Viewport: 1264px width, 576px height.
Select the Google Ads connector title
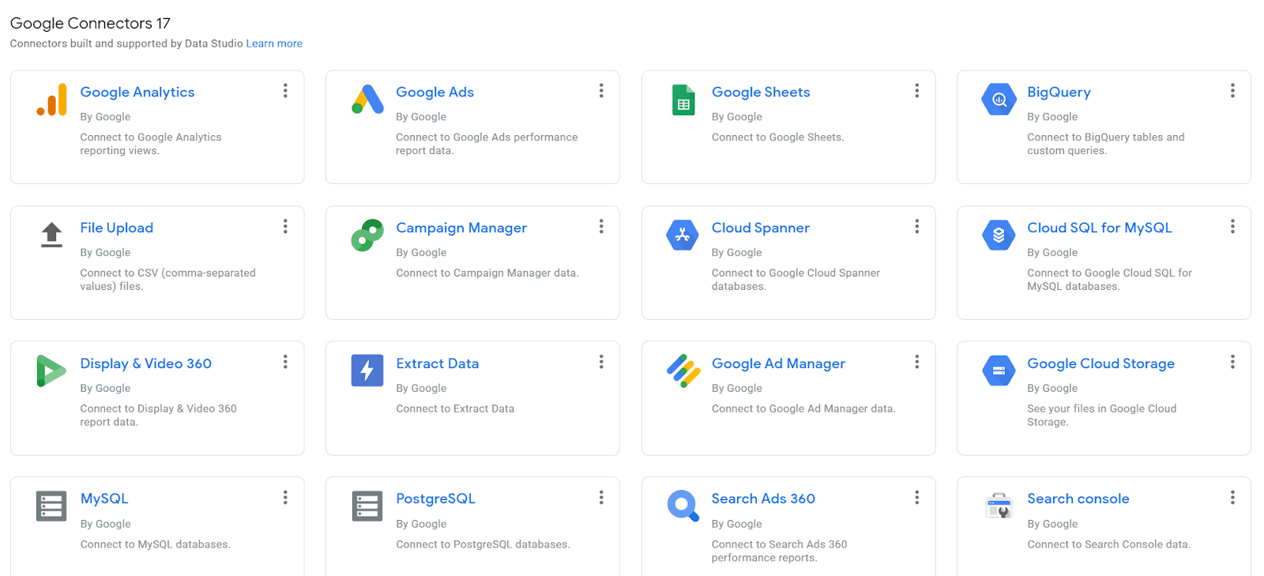coord(434,92)
